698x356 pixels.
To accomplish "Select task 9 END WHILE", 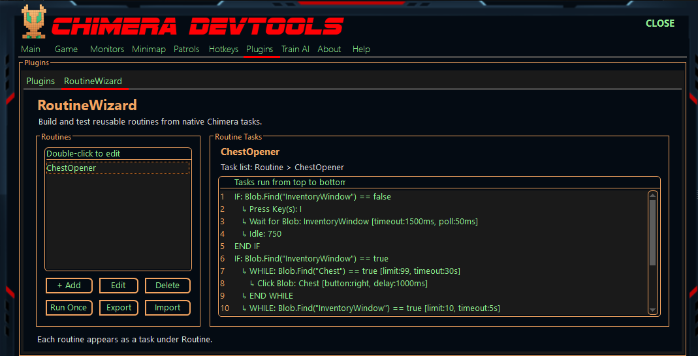I will (x=434, y=295).
